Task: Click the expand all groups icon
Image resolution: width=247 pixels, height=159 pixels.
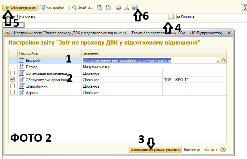Action: click(99, 7)
